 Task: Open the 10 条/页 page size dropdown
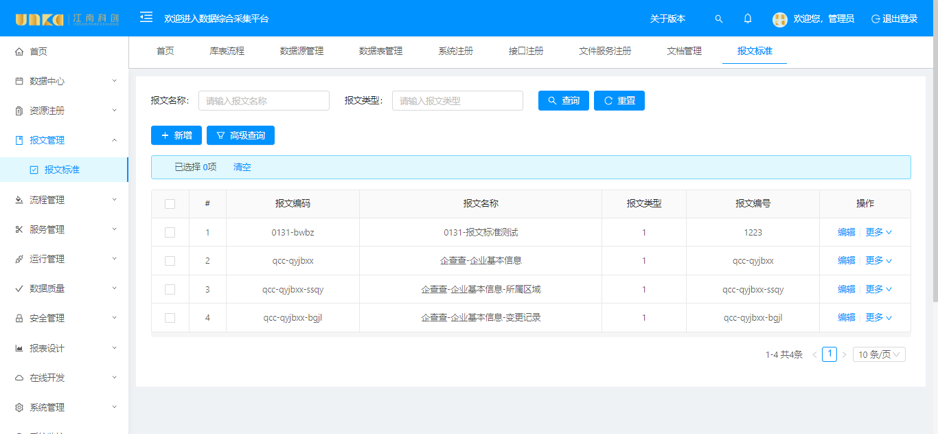pos(879,354)
